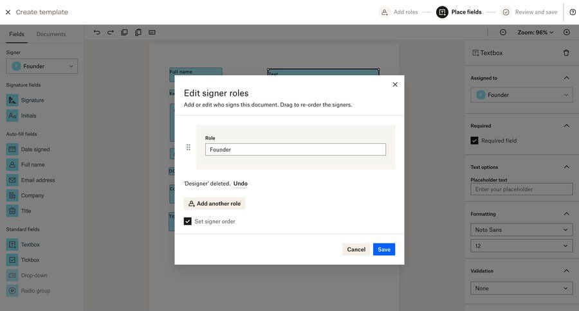This screenshot has width=579, height=311.
Task: Expand the Validation None dropdown
Action: click(x=521, y=289)
